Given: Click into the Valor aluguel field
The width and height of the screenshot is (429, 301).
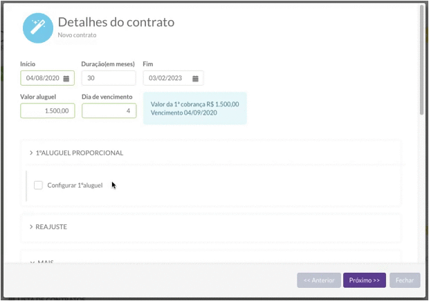Looking at the screenshot, I should point(48,111).
